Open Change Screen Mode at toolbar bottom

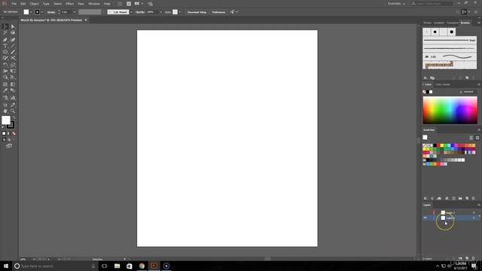pyautogui.click(x=9, y=146)
